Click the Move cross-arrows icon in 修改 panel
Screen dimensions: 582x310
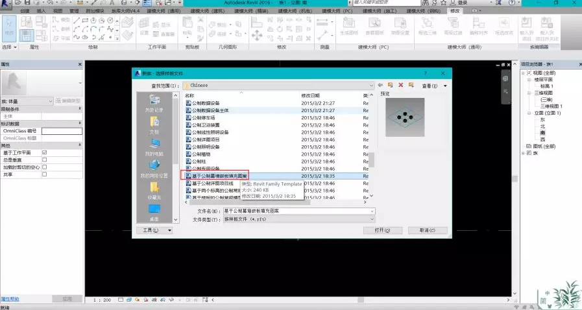257,36
